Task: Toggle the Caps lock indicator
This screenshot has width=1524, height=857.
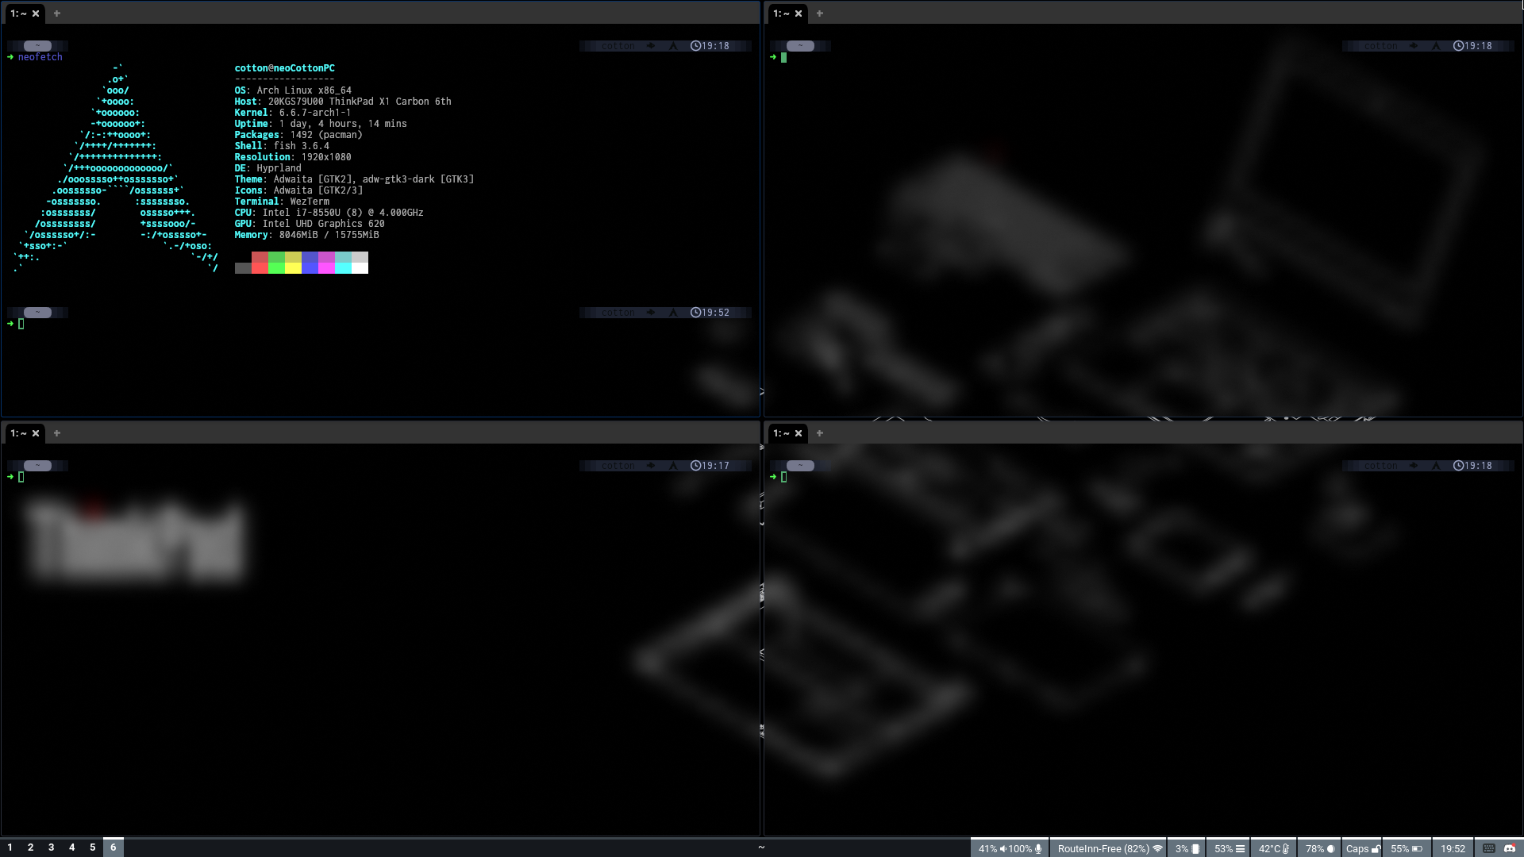Action: pyautogui.click(x=1362, y=848)
